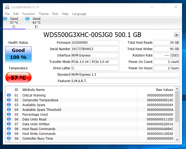Click raw value 00000000120EA5
Screen dimensions: 186x149
[160, 134]
